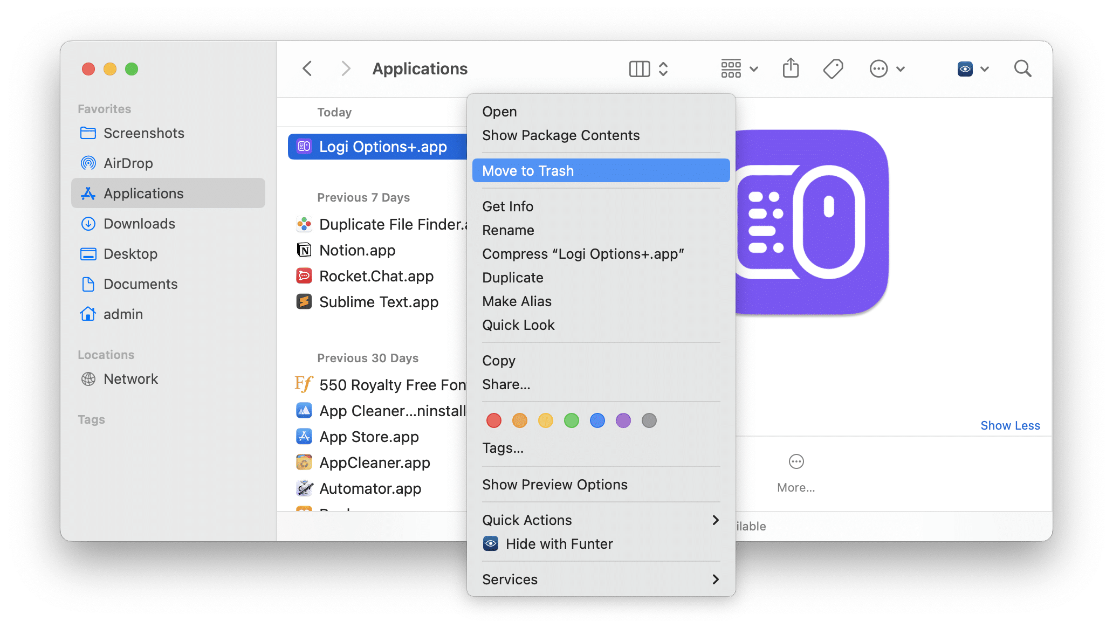Expand the Action menu chevron
Screen dimensions: 1113x621
click(x=901, y=69)
